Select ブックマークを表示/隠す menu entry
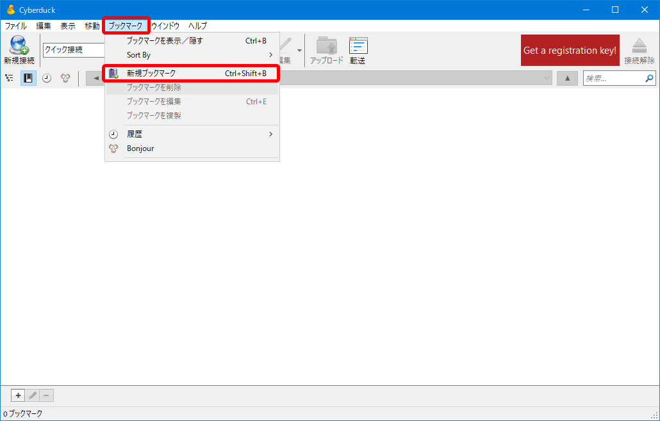Screen dimensions: 660x421 tap(192, 41)
